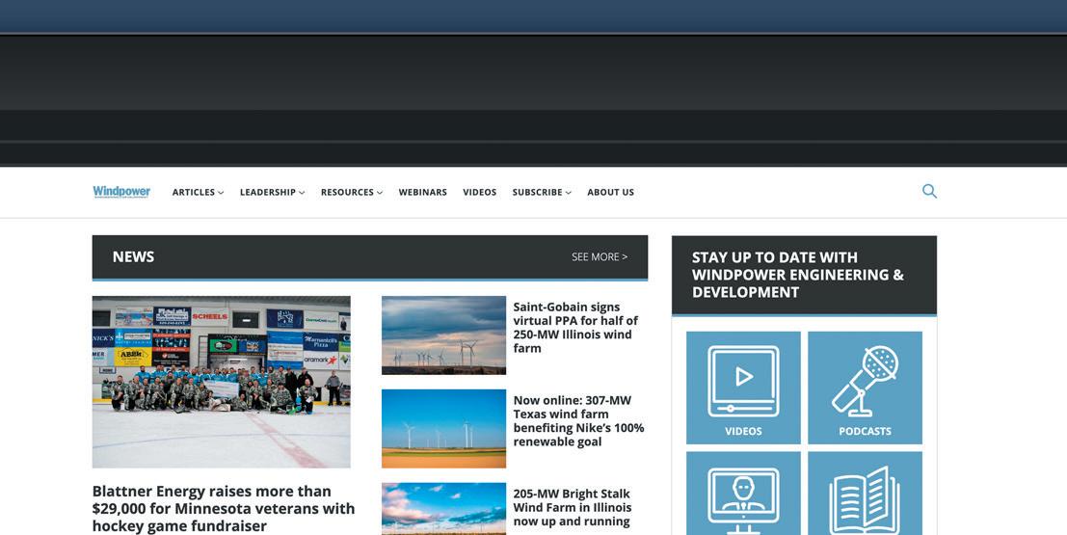Open the Blattner Energy hockey fundraiser headline
Viewport: 1067px width, 535px height.
click(x=224, y=508)
